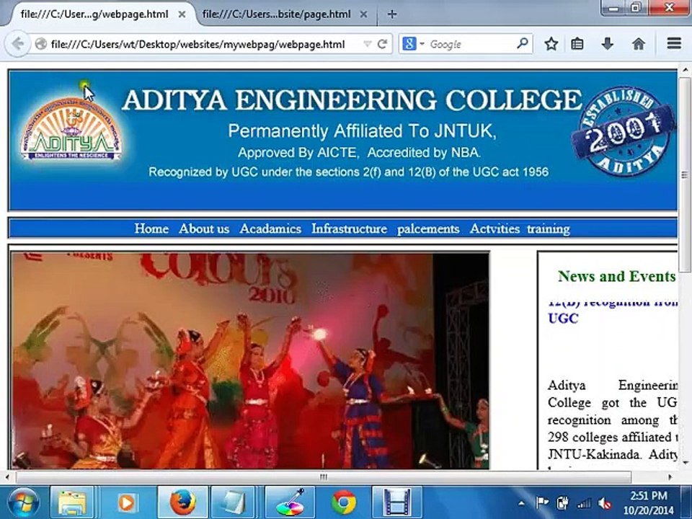692x519 pixels.
Task: Open the film strip video app in taskbar
Action: [396, 502]
